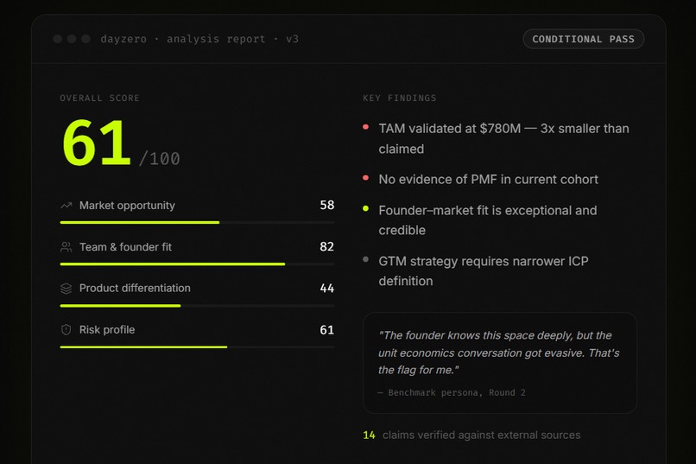Click the red bullet beside TAM validated finding
The width and height of the screenshot is (696, 464).
tap(366, 127)
